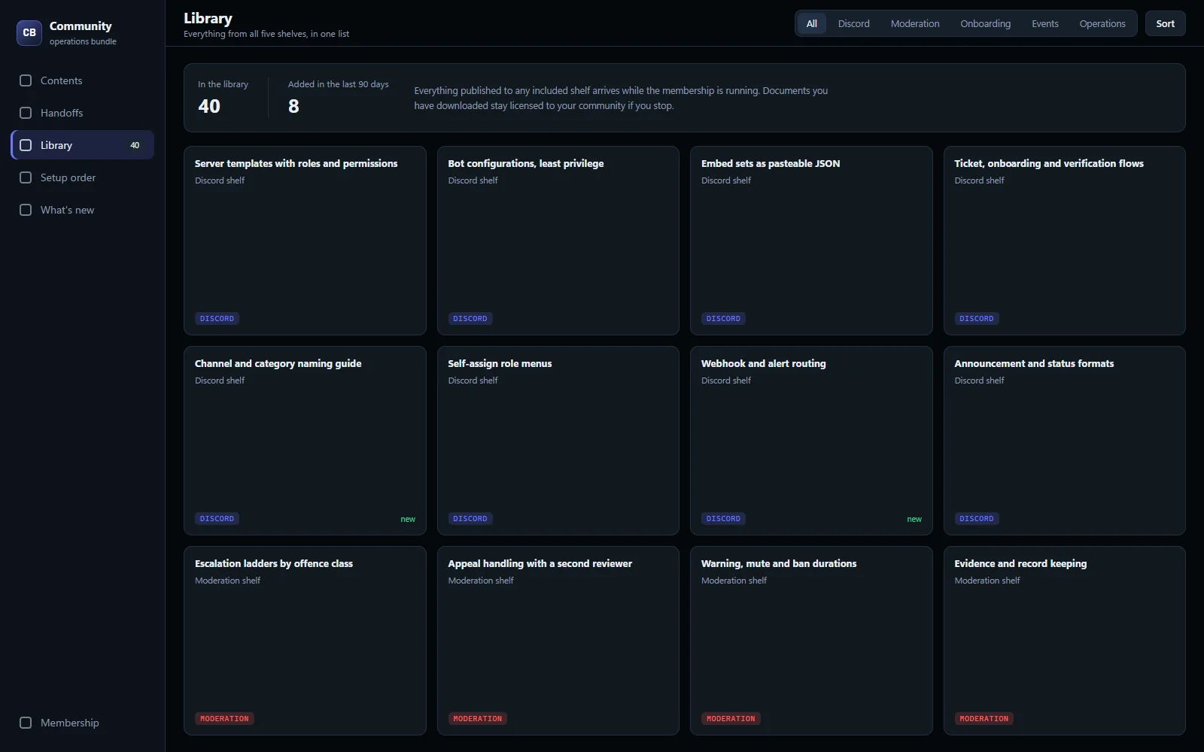This screenshot has height=752, width=1204.
Task: Open What's new in the sidebar
Action: point(82,210)
